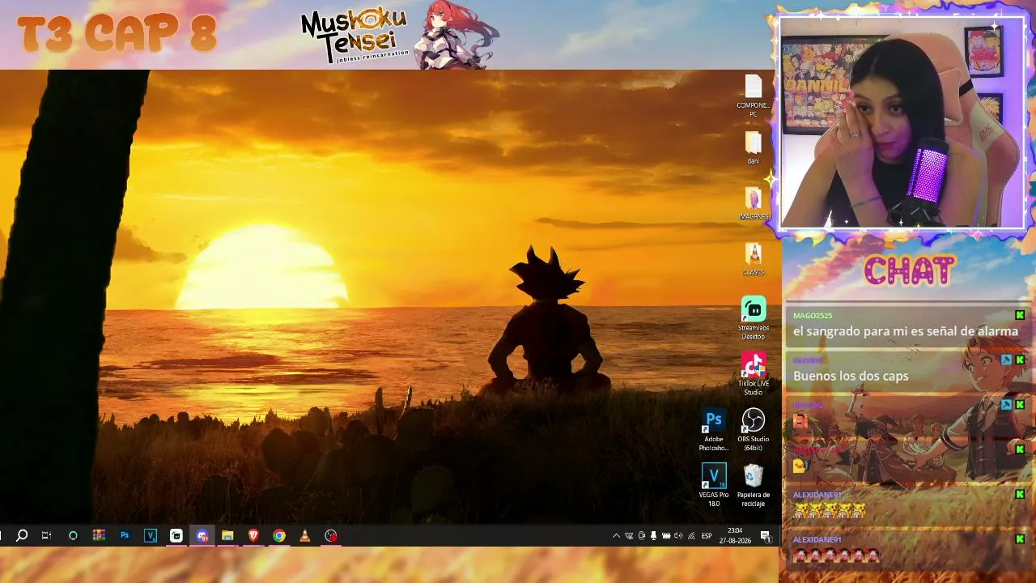The image size is (1036, 583).
Task: Click the streamer webcam feed
Action: (x=902, y=122)
